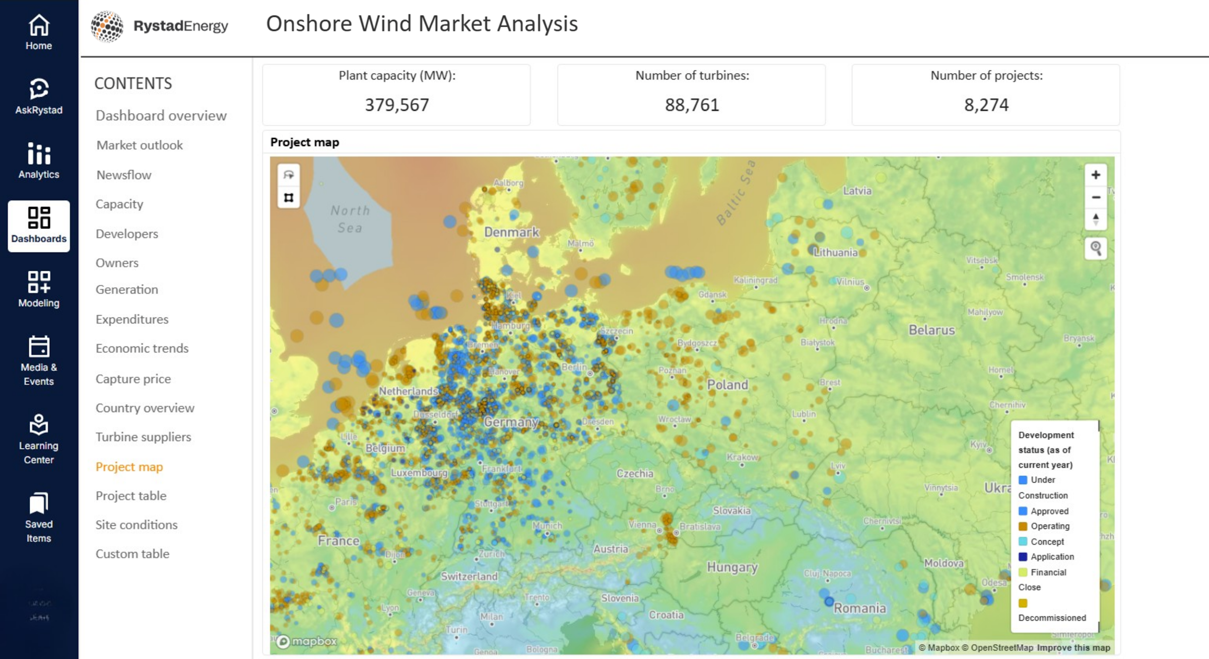
Task: Open Capture price page
Action: pyautogui.click(x=133, y=379)
